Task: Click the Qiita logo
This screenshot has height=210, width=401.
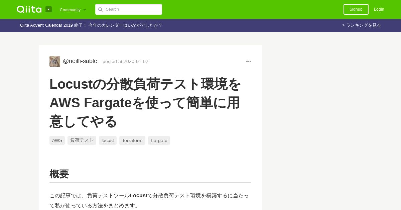Action: (29, 9)
